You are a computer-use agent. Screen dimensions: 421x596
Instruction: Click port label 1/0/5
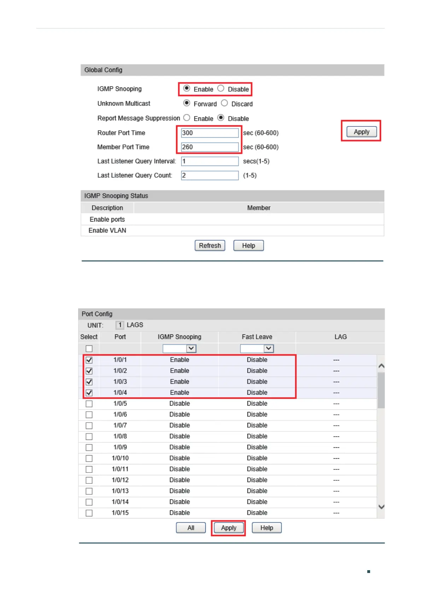coord(120,403)
